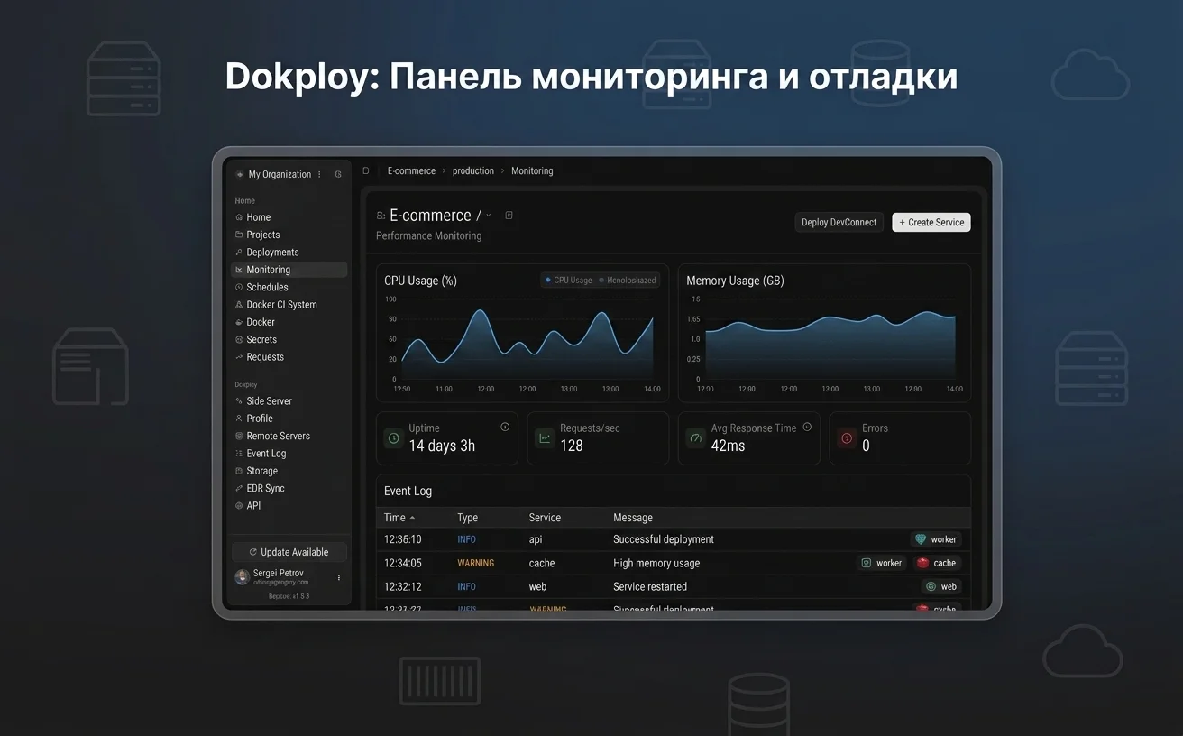Click Update Available button
The height and width of the screenshot is (736, 1183).
coord(289,552)
